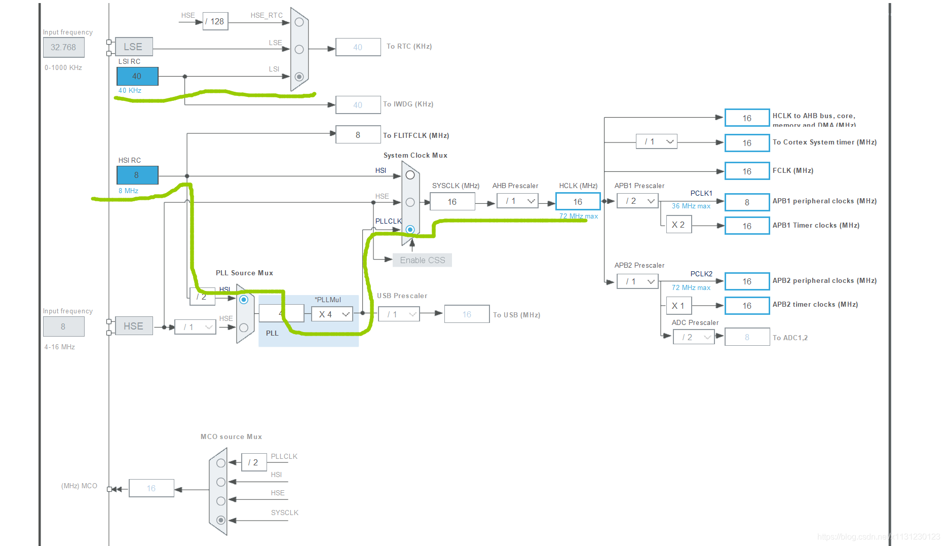Select HSE radio in MCO source Mux
This screenshot has height=546, width=945.
[221, 501]
